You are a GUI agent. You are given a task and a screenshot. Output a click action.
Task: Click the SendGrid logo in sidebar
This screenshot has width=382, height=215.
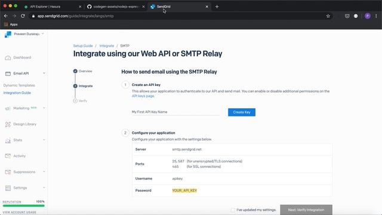[8, 35]
